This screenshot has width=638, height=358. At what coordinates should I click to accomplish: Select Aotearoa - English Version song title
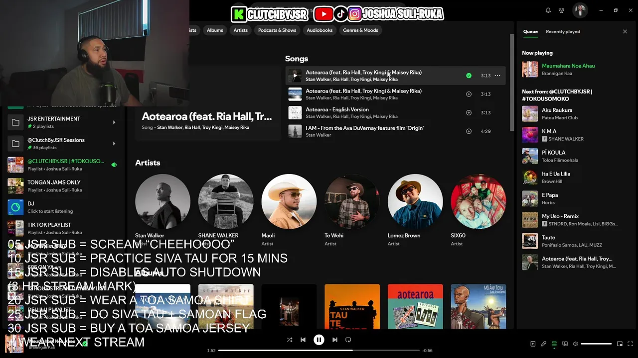point(337,109)
